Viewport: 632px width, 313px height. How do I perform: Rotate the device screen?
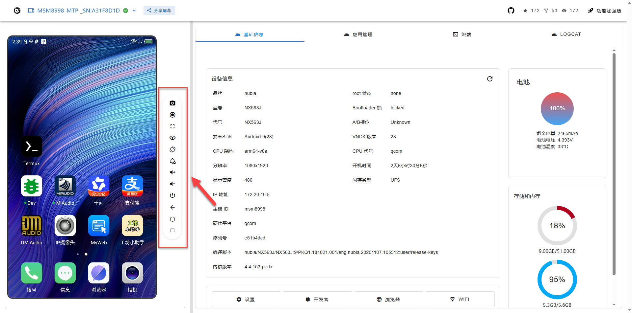(x=172, y=149)
